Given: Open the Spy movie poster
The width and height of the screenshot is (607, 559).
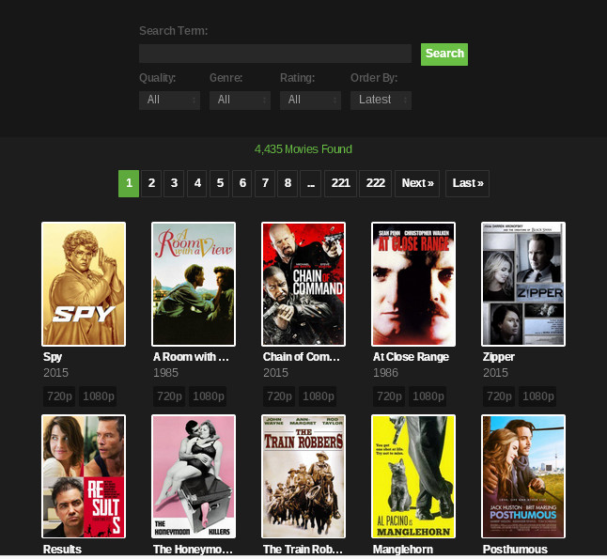Looking at the screenshot, I should pos(84,284).
